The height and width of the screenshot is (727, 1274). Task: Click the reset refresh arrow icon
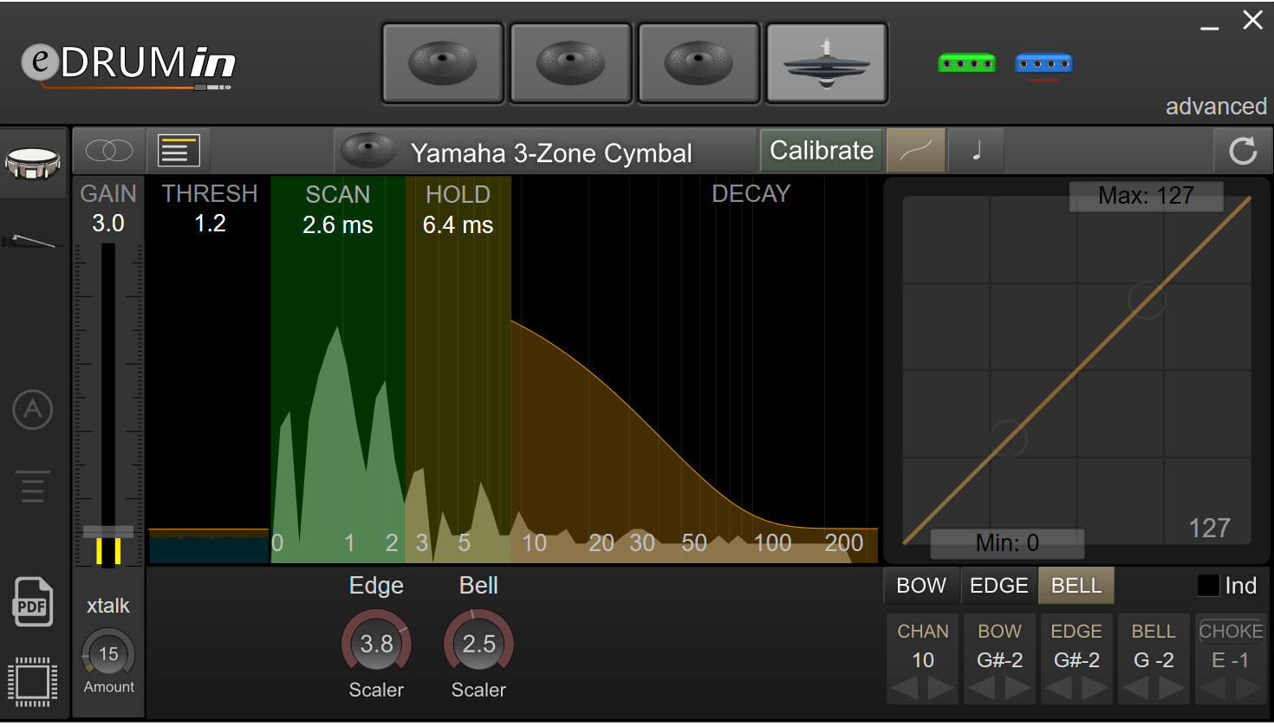(1243, 151)
